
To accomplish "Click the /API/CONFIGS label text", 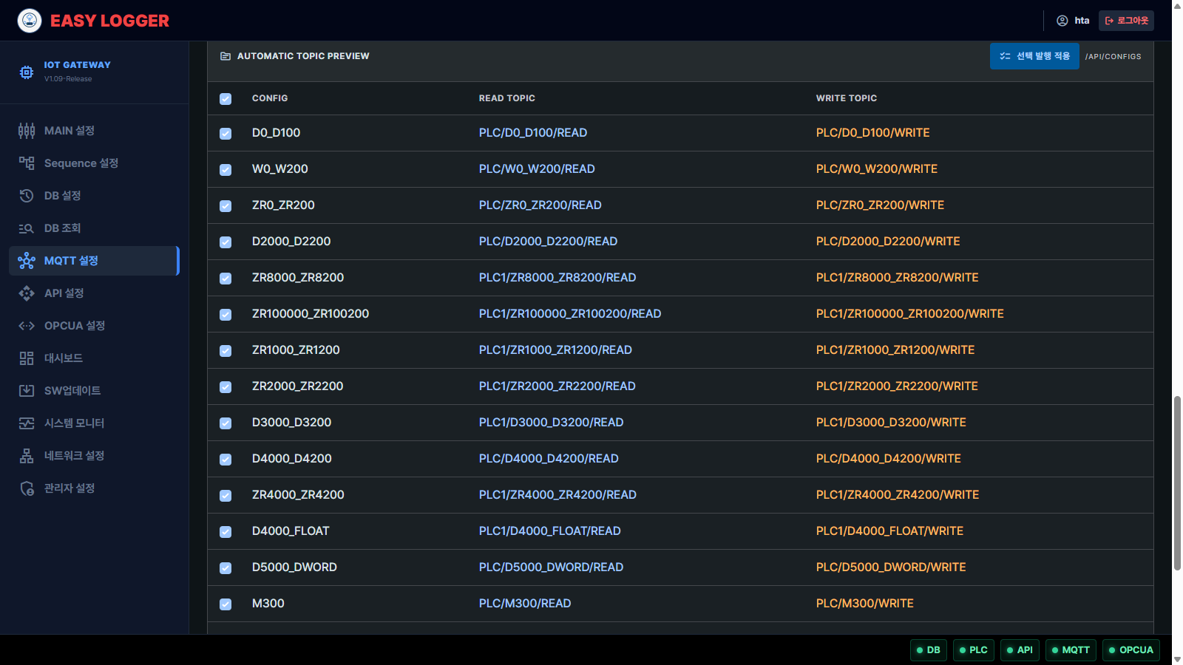I will click(x=1113, y=57).
